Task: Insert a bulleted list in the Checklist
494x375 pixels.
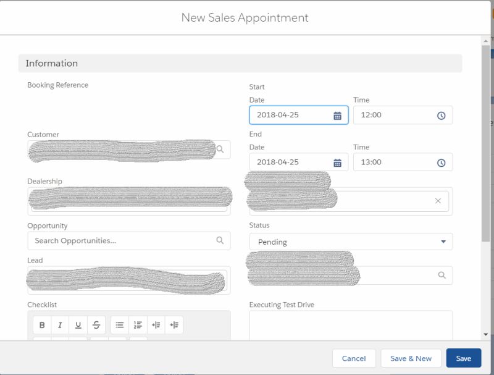Action: 119,324
